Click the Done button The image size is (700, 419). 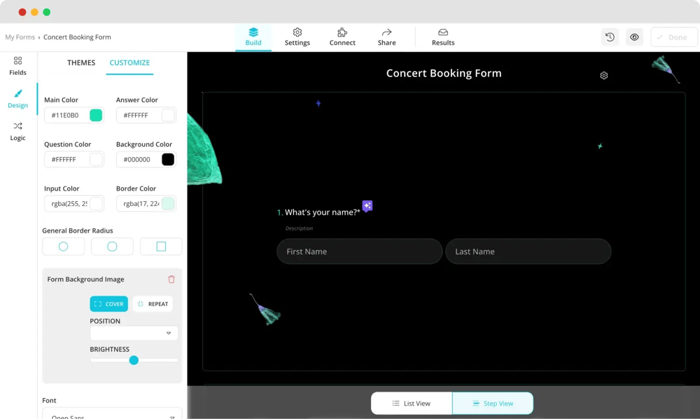[673, 36]
